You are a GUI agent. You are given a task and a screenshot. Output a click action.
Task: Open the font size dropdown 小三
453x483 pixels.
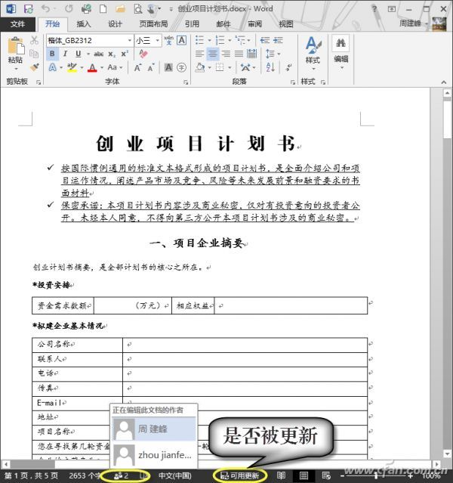(148, 40)
